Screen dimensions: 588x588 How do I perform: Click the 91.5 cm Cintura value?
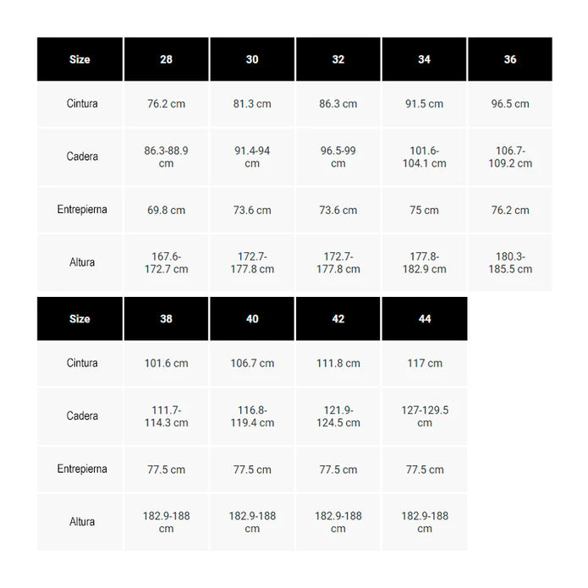click(424, 104)
